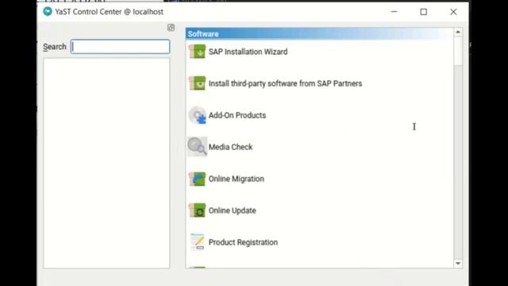
Task: Click the scrollbar up arrow
Action: point(458,32)
